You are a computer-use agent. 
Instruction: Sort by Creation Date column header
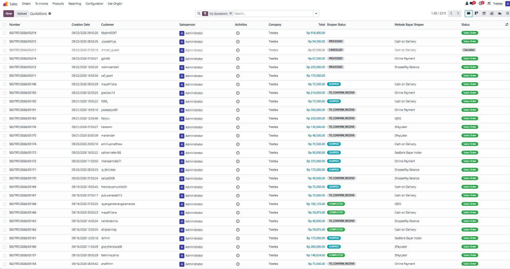click(x=81, y=25)
